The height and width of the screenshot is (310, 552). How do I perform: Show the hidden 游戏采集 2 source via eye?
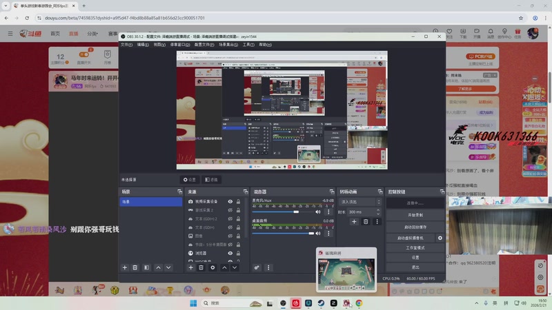pyautogui.click(x=230, y=210)
